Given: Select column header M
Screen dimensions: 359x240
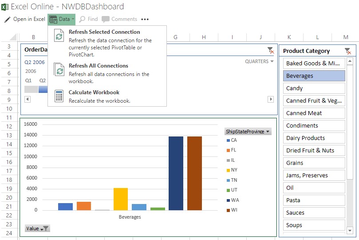Looking at the screenshot, I should 346,37.
